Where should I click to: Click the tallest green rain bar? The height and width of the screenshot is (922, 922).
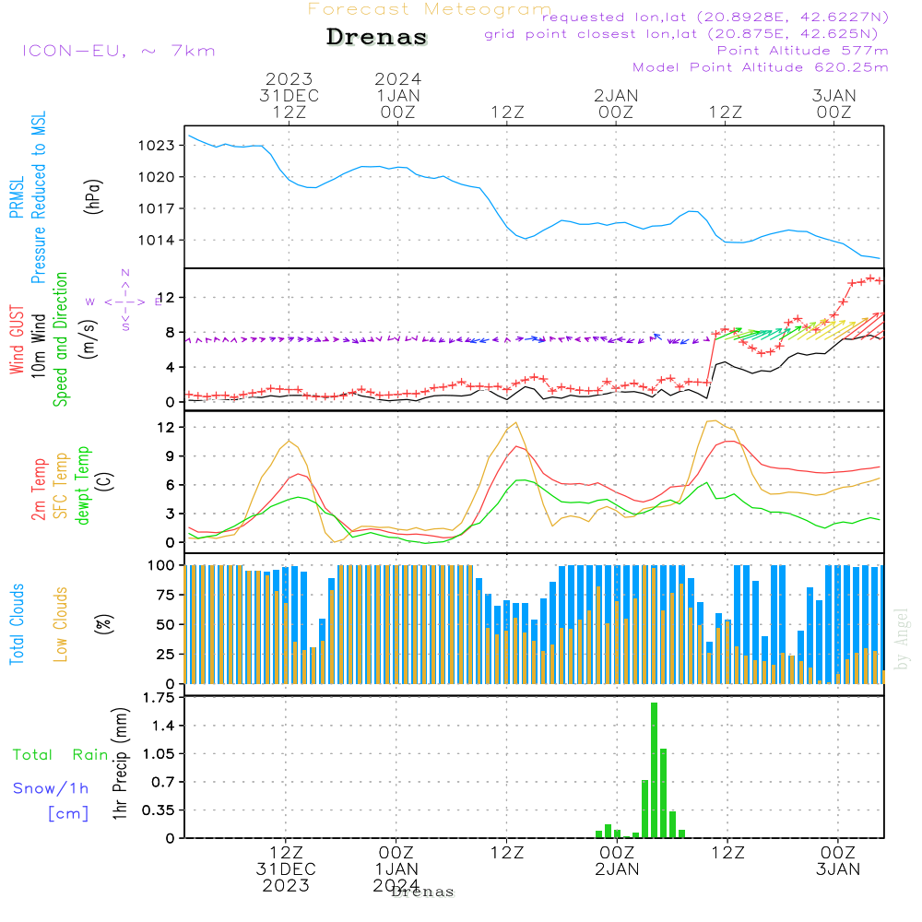point(655,770)
